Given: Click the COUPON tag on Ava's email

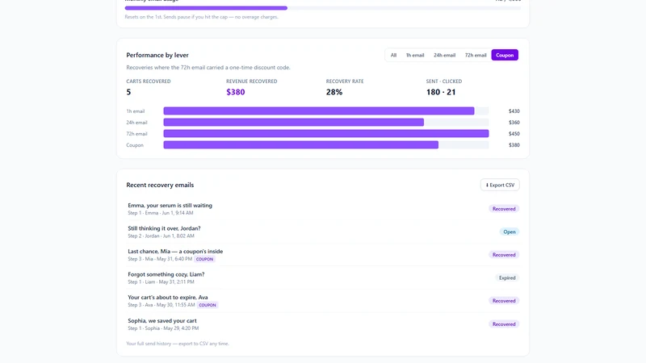Looking at the screenshot, I should 208,306.
